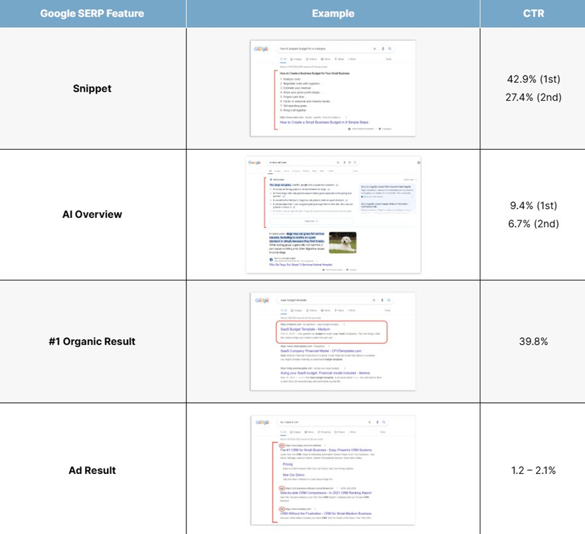Click 'Pricing' sitelink in Ad Result example
The width and height of the screenshot is (585, 534).
click(x=288, y=464)
